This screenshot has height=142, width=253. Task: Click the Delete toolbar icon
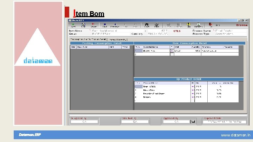pyautogui.click(x=93, y=25)
